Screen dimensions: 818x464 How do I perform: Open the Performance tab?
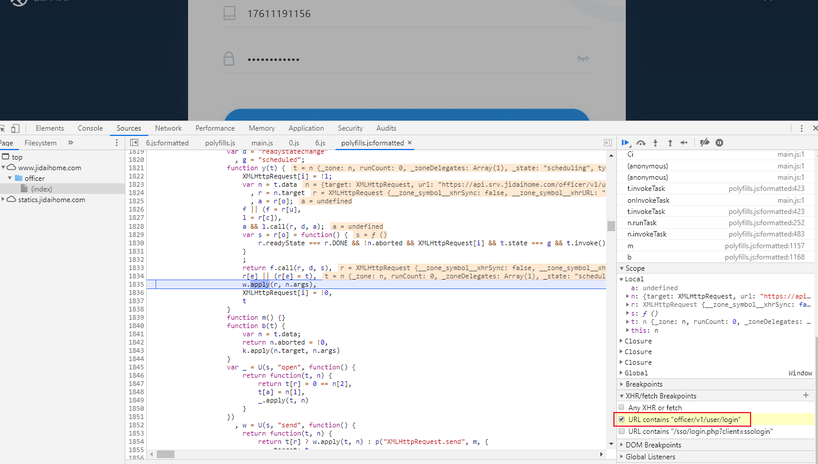[215, 128]
